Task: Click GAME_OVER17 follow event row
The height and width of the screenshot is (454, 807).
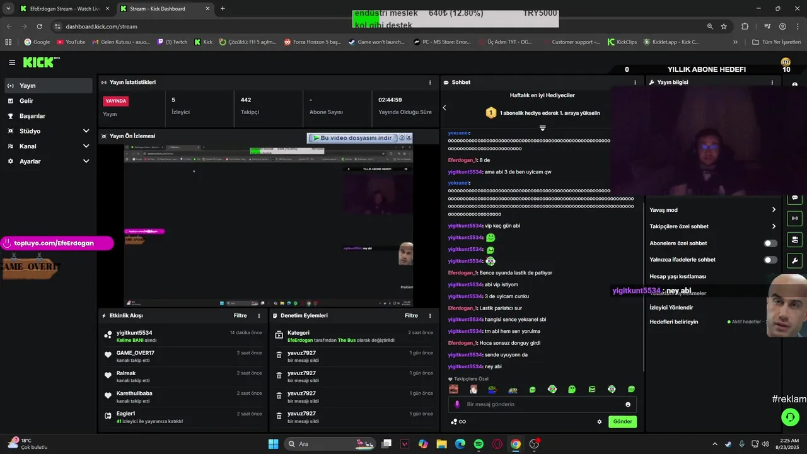Action: pyautogui.click(x=183, y=356)
